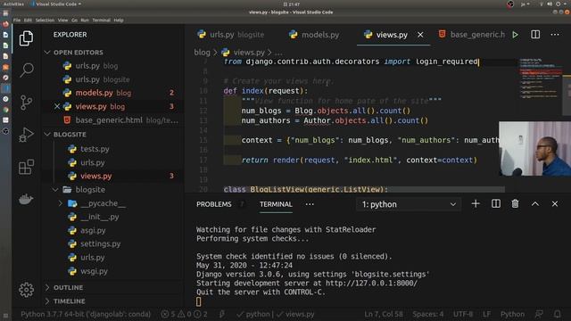The height and width of the screenshot is (321, 571).
Task: Open the Selection menu
Action: 45,20
